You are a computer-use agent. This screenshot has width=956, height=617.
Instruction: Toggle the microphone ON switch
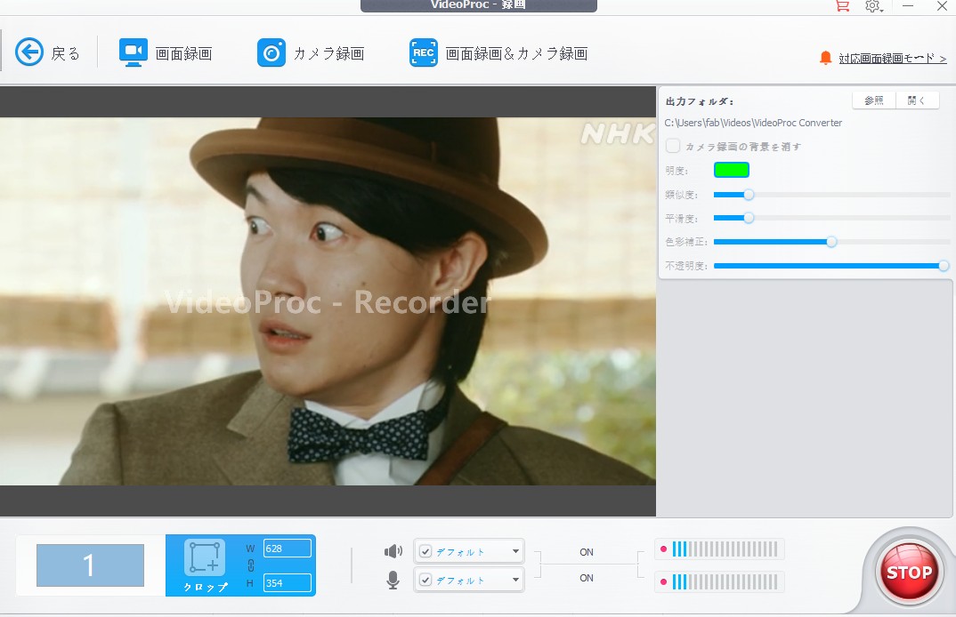pyautogui.click(x=587, y=578)
